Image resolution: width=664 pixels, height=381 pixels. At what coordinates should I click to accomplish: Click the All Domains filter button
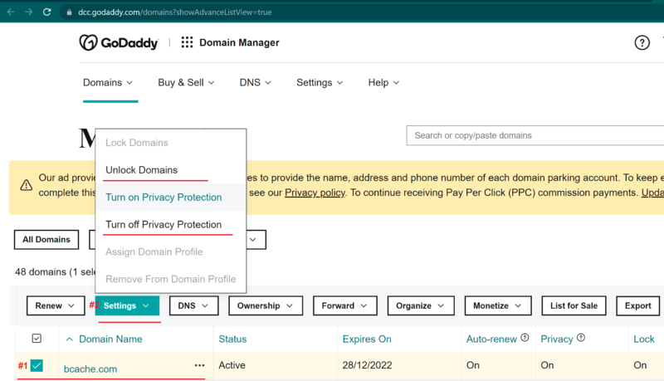click(46, 240)
